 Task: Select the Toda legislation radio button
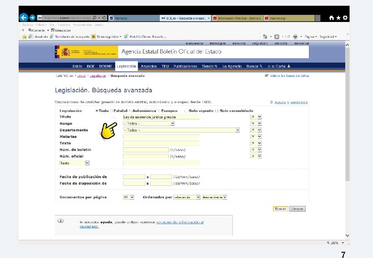(97, 111)
